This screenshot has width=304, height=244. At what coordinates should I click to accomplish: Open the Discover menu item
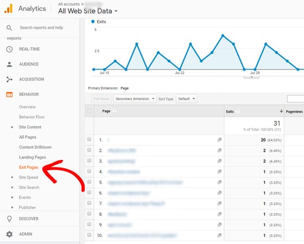coord(29,219)
